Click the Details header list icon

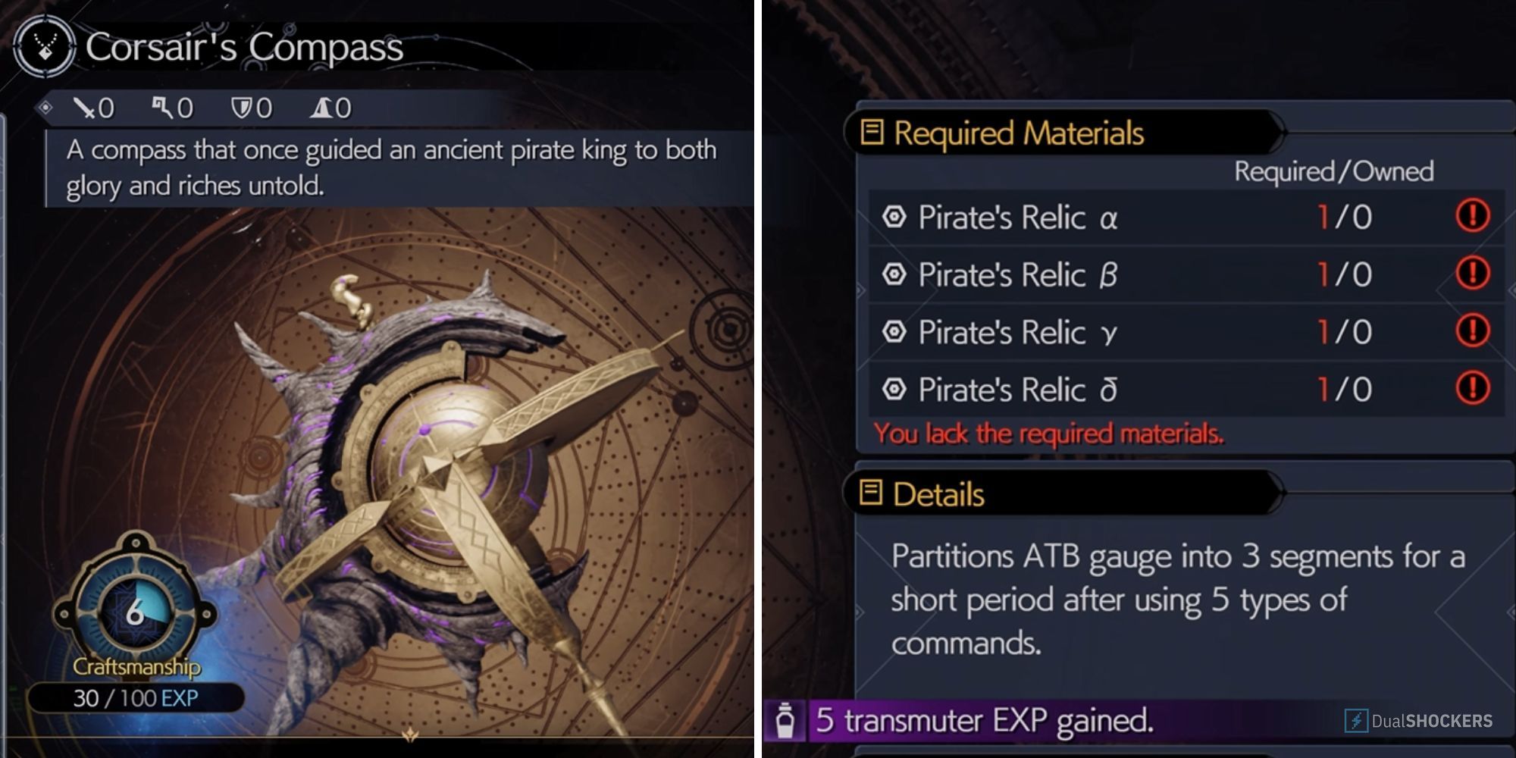pos(871,493)
